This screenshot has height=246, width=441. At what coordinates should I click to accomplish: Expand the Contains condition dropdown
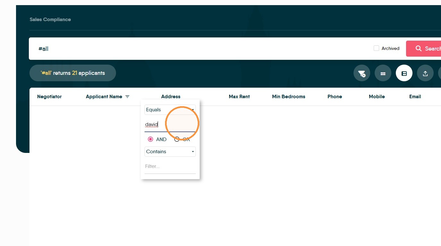pos(170,152)
